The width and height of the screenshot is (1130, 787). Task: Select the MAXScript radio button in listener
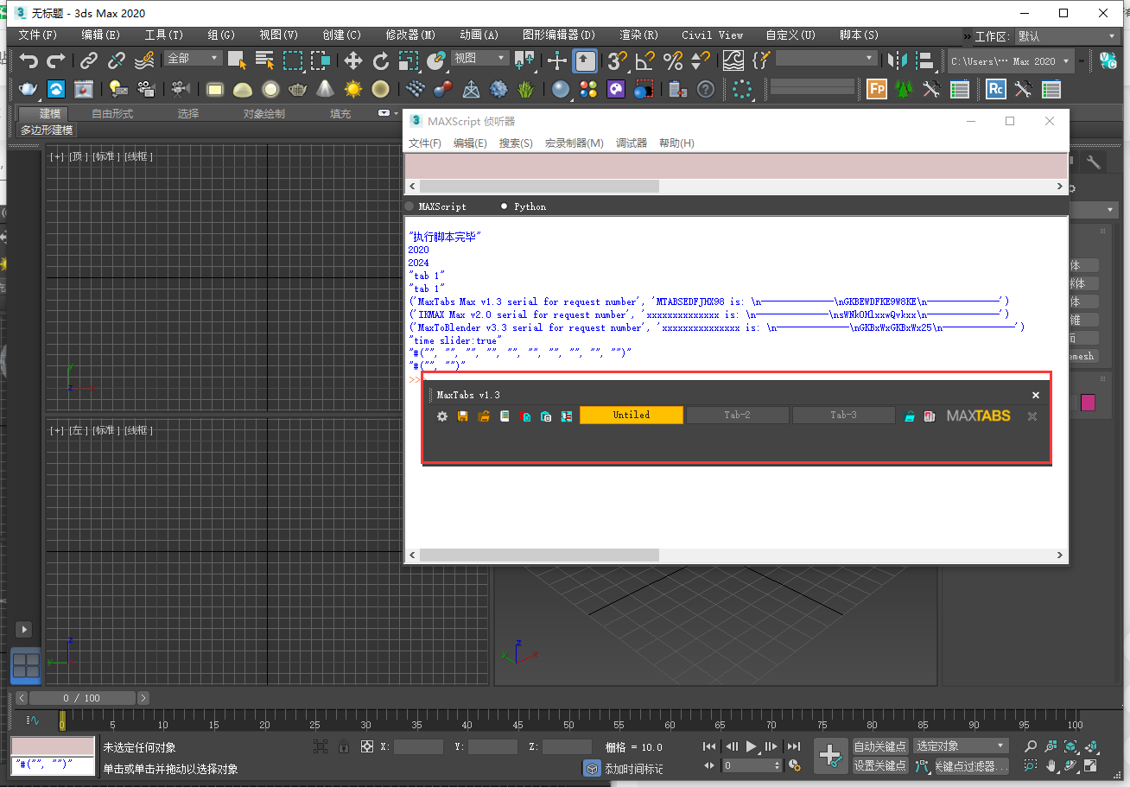click(x=409, y=206)
